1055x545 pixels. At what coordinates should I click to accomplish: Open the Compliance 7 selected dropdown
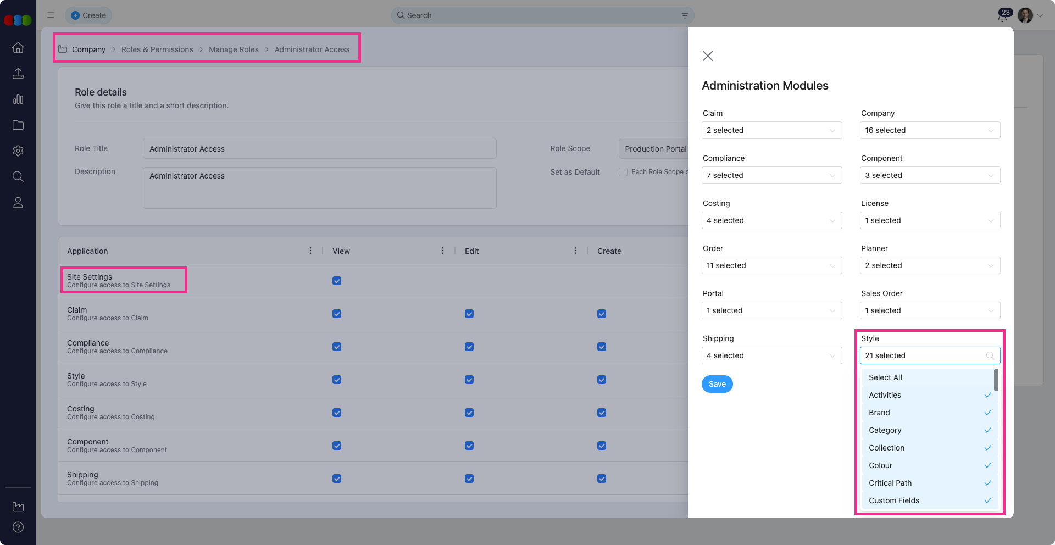point(771,175)
